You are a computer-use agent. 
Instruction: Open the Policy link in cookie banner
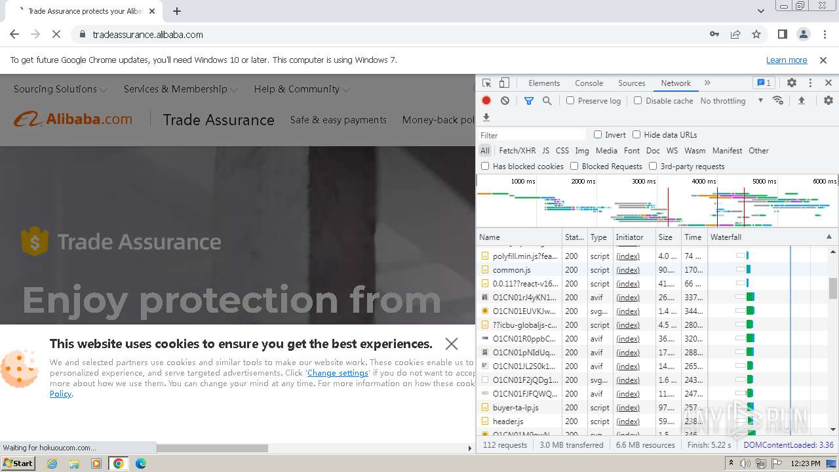(x=60, y=394)
